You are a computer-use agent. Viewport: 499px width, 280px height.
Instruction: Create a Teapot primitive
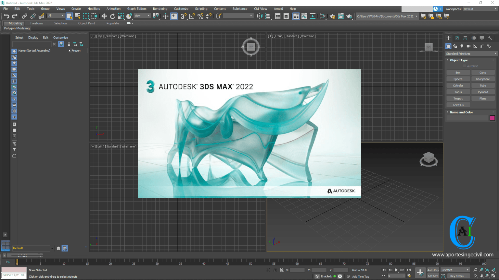pos(458,99)
